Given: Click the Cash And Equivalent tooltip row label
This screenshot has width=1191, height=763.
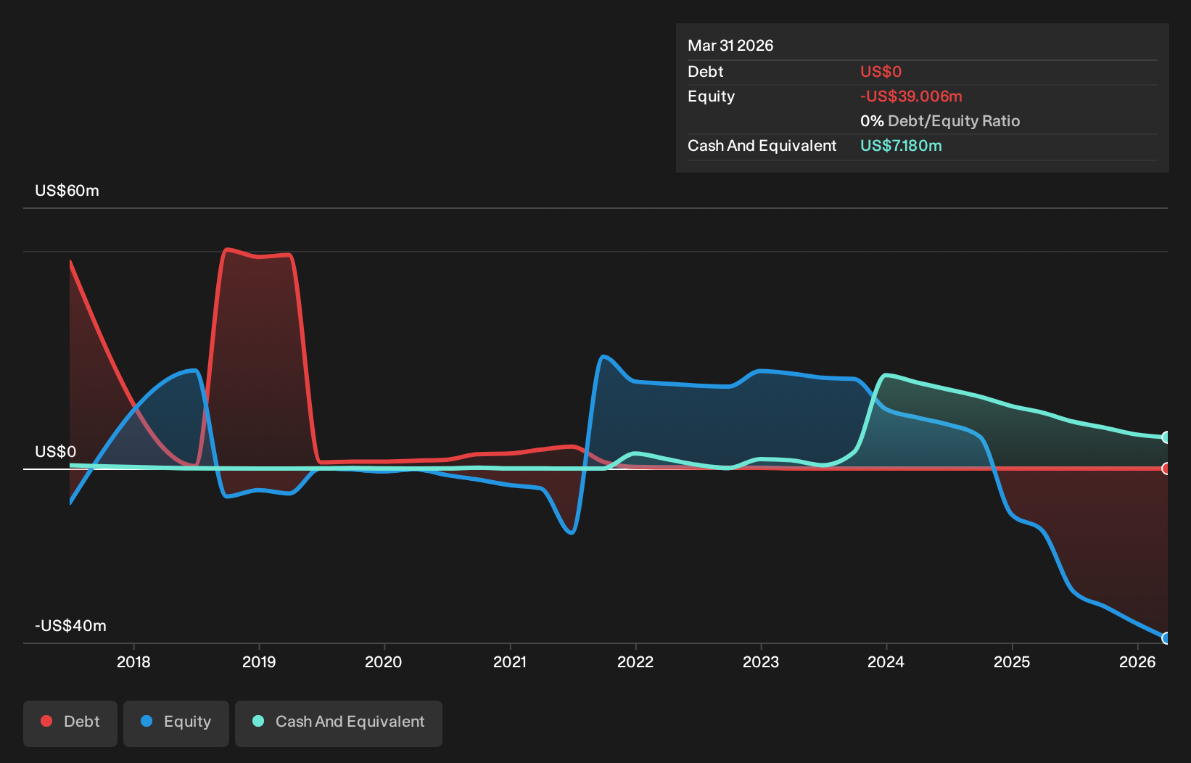Looking at the screenshot, I should coord(762,146).
